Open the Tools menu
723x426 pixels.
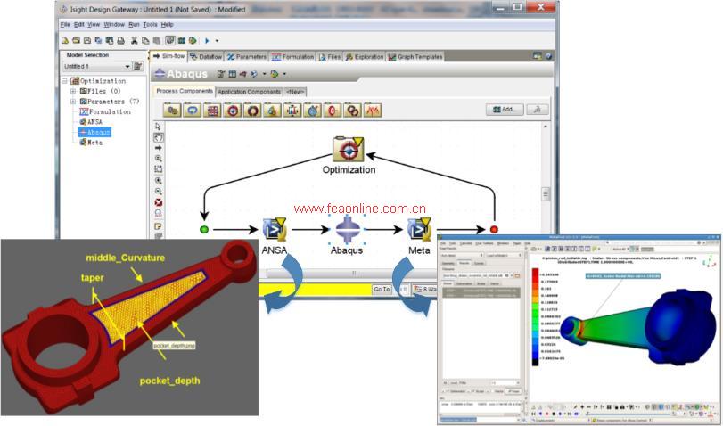click(150, 24)
